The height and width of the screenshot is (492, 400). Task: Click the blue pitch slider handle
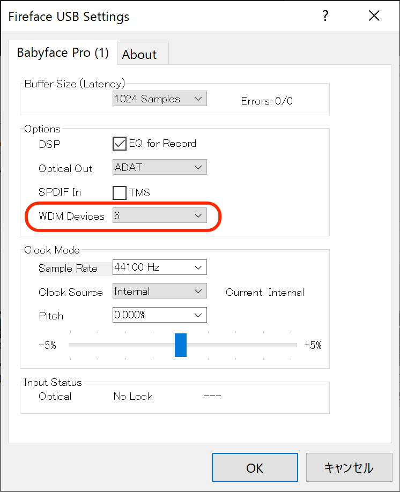pyautogui.click(x=181, y=345)
